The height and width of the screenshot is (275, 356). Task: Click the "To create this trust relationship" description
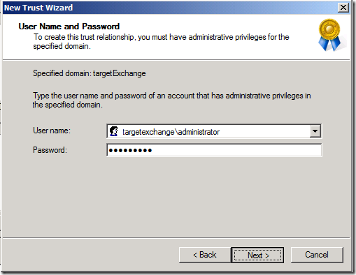tap(161, 41)
